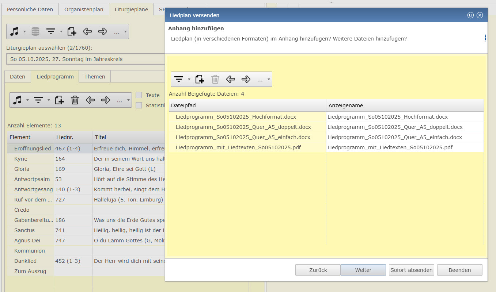Add a new Liturgieplan with the plus-document icon
Screen dimensions: 496x292
pos(72,32)
